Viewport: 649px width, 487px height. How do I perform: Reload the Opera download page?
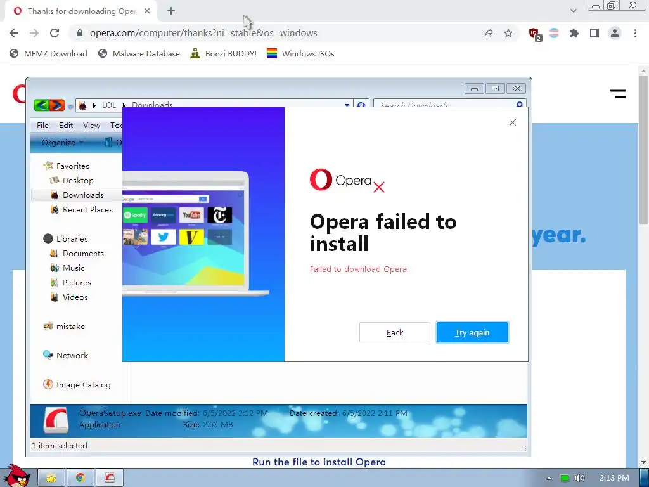[55, 33]
